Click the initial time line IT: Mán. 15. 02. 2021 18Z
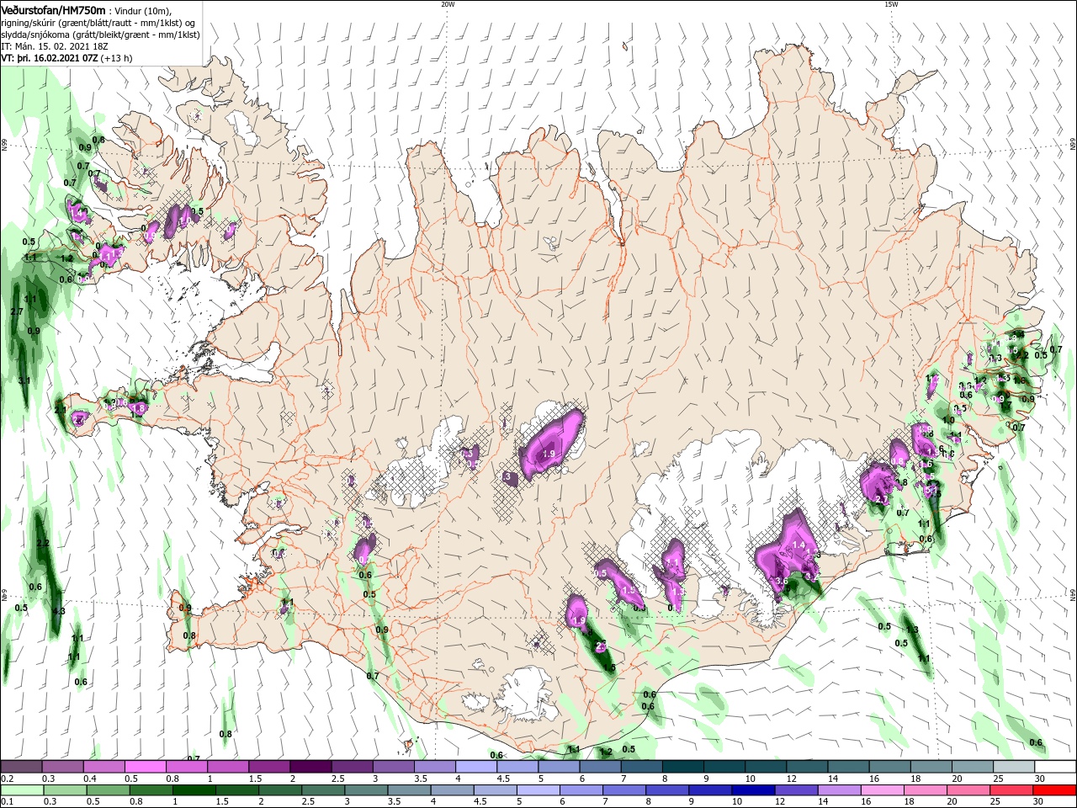Screen dimensions: 1077x808 (x=53, y=46)
